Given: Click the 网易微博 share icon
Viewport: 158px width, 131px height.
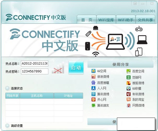Looking at the screenshot, I should pyautogui.click(x=128, y=106).
